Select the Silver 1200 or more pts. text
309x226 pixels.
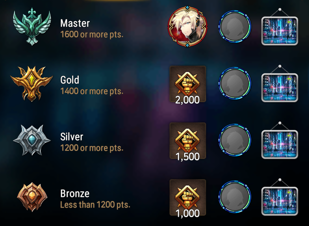pyautogui.click(x=92, y=148)
